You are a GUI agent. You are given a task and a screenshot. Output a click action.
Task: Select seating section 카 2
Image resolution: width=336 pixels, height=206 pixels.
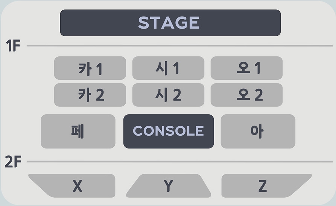coord(90,95)
